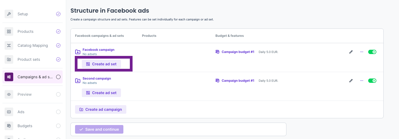Click Budget & features column header
Image resolution: width=399 pixels, height=139 pixels.
pyautogui.click(x=229, y=36)
